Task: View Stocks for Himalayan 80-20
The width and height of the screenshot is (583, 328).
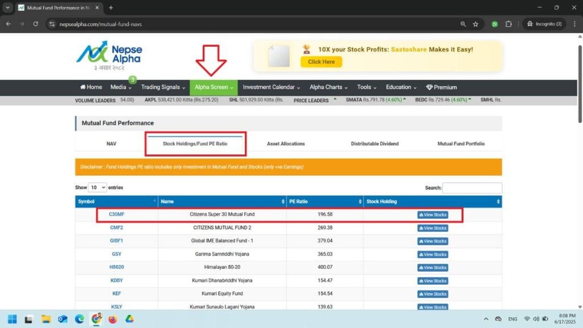Action: [x=433, y=268]
